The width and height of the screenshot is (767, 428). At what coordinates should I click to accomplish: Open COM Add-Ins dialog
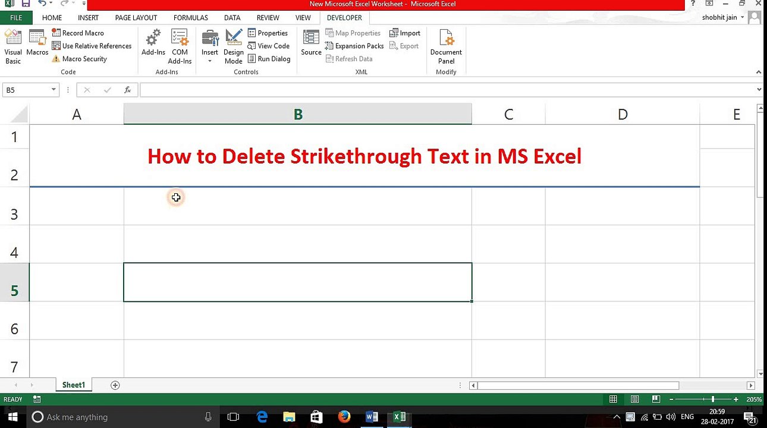180,46
